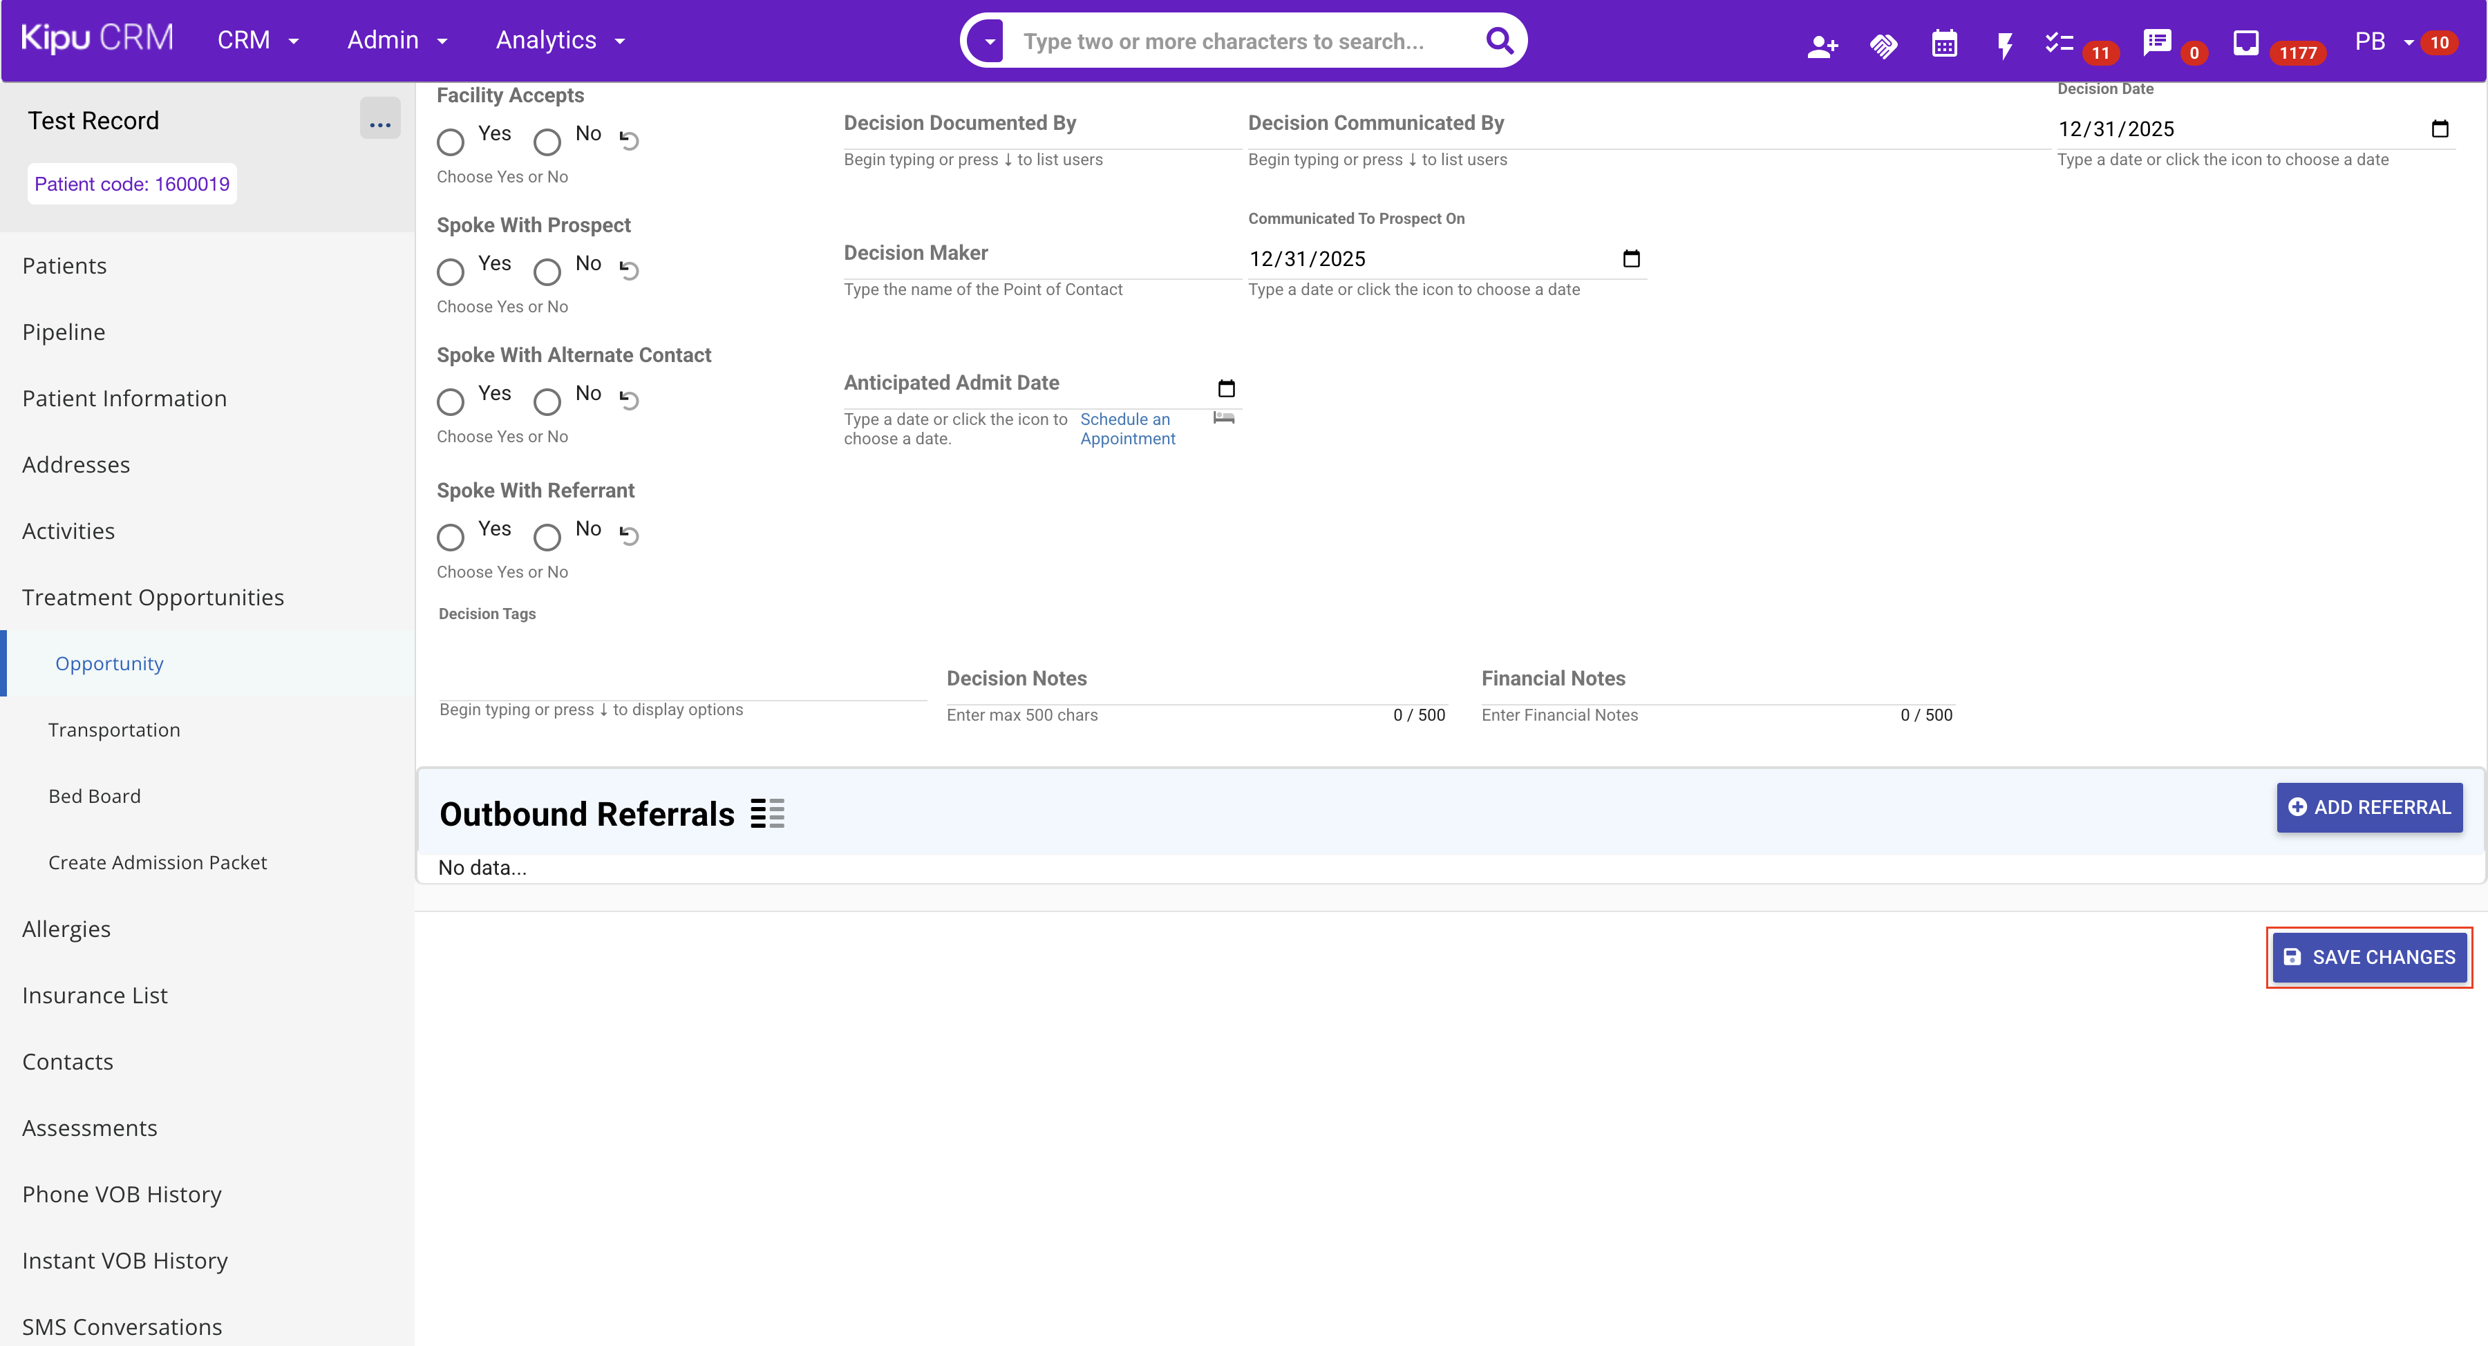Screen dimensions: 2488x1346
Task: Open the inbox icon showing 1177
Action: pyautogui.click(x=2245, y=42)
